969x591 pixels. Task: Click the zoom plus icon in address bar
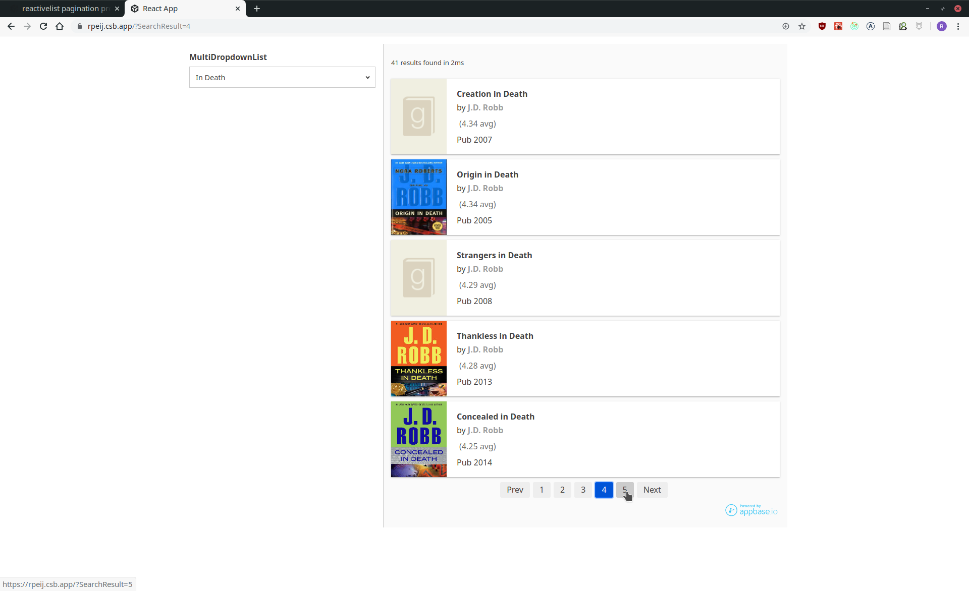click(786, 26)
